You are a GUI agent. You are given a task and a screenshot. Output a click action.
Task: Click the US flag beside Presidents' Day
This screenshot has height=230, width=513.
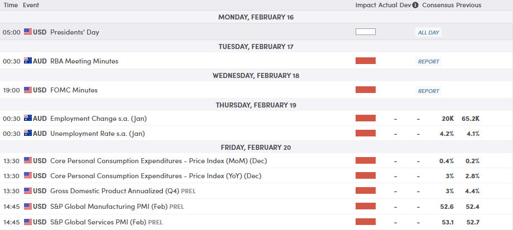28,32
